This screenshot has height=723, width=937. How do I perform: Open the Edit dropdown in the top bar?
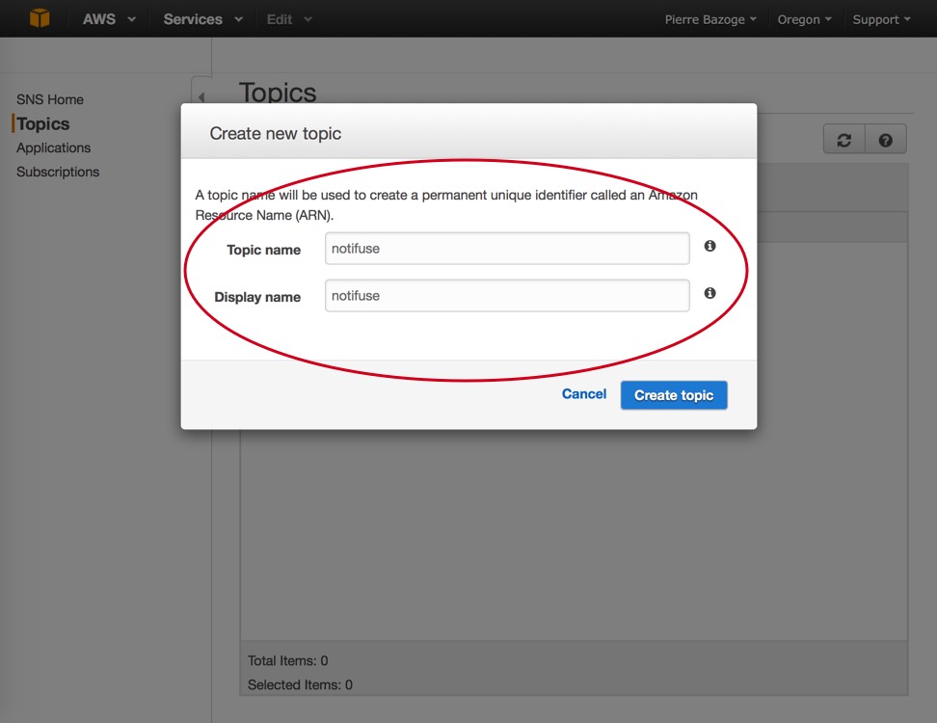[x=289, y=19]
